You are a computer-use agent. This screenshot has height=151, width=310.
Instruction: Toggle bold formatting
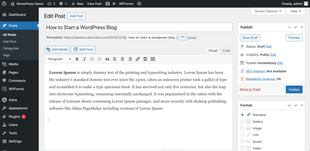[x=77, y=59]
